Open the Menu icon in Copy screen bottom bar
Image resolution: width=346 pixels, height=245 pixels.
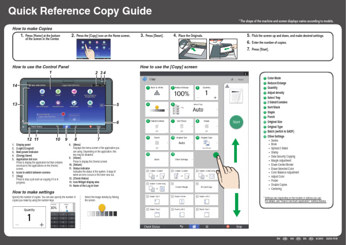click(x=207, y=227)
